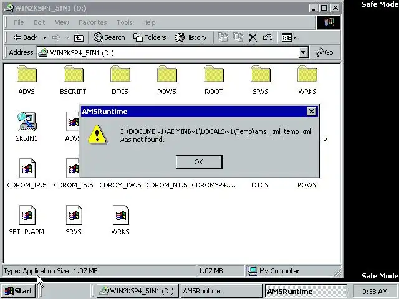Screen dimensions: 399x299
Task: Click the error message text in dialog
Action: [x=215, y=136]
